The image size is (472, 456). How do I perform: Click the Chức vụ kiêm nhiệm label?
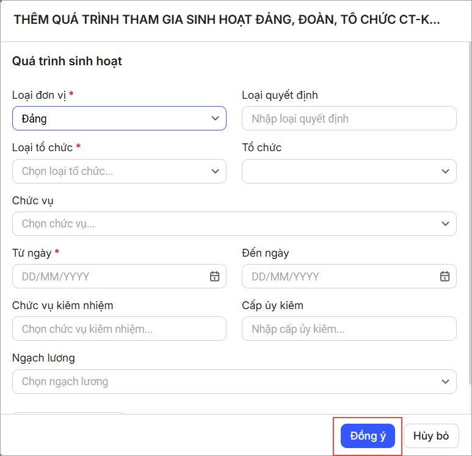click(x=62, y=305)
